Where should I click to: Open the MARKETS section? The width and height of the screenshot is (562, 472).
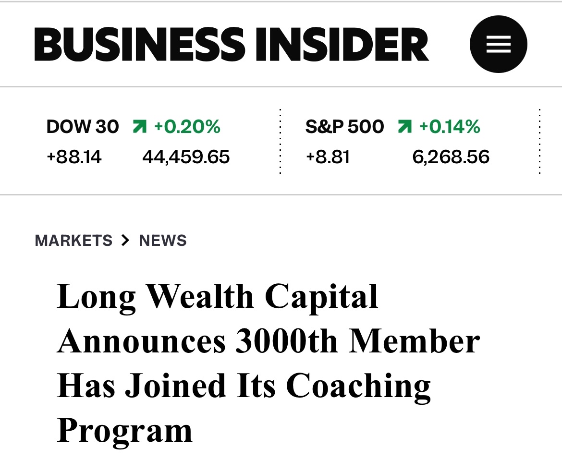[74, 240]
